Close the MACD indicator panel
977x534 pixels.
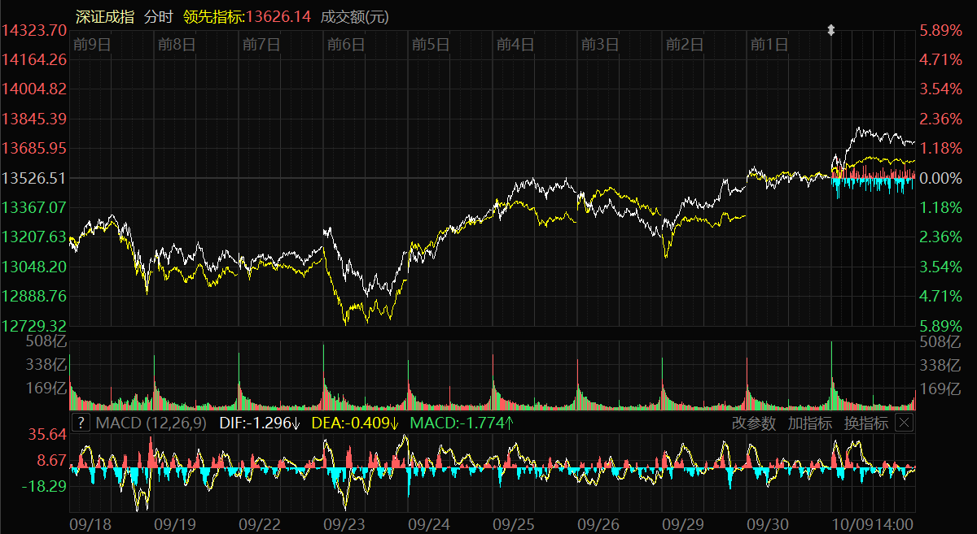coord(905,423)
